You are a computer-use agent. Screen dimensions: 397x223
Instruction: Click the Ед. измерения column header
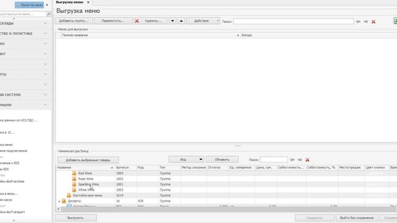(242, 168)
